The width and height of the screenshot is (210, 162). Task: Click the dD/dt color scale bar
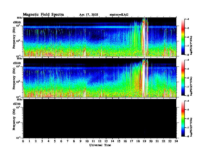point(183,78)
